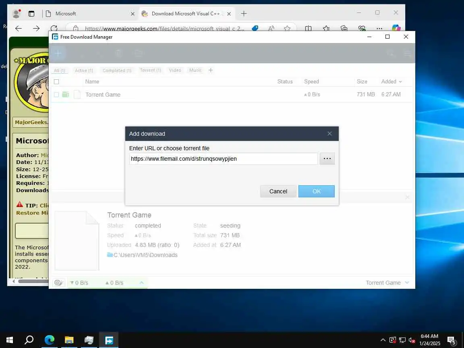Viewport: 464px width, 348px height.
Task: Close the Add download dialog
Action: pyautogui.click(x=329, y=134)
